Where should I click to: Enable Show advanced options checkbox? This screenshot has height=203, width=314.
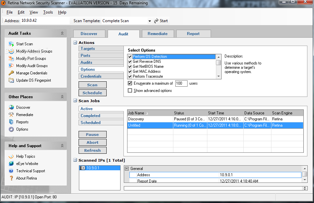pyautogui.click(x=130, y=91)
